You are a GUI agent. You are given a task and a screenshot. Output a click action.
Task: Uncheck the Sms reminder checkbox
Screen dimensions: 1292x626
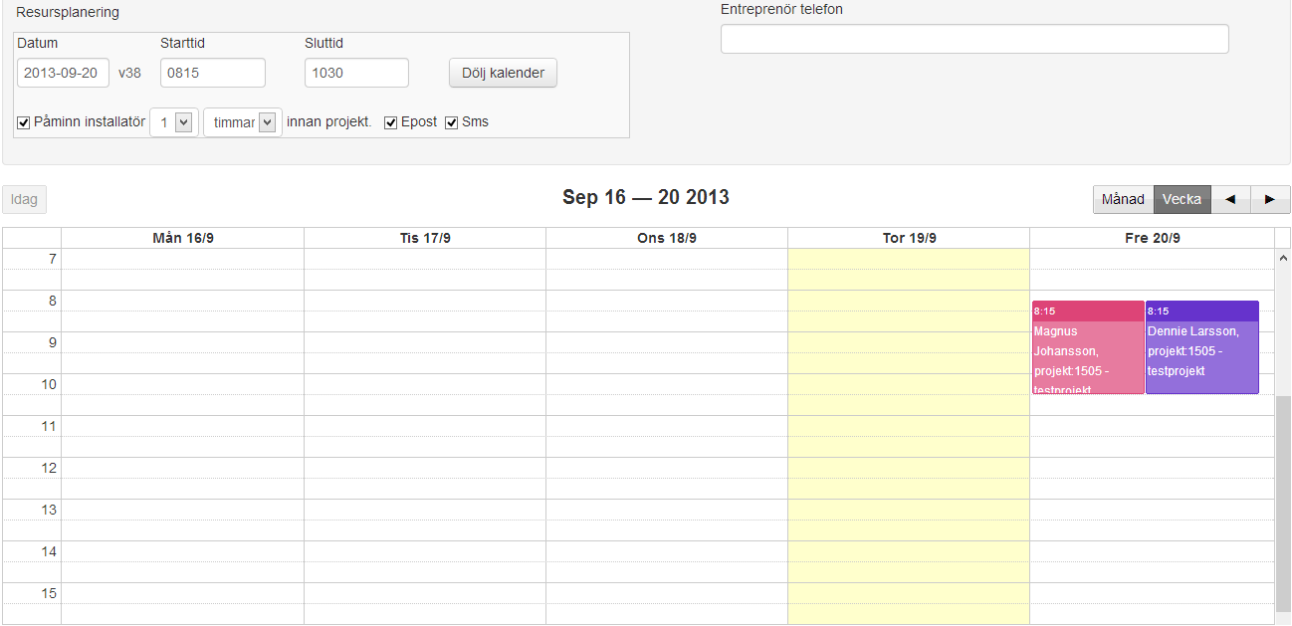[x=452, y=122]
